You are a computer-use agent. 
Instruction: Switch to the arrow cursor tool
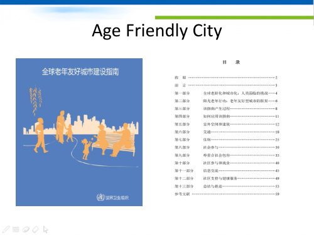click(x=45, y=229)
